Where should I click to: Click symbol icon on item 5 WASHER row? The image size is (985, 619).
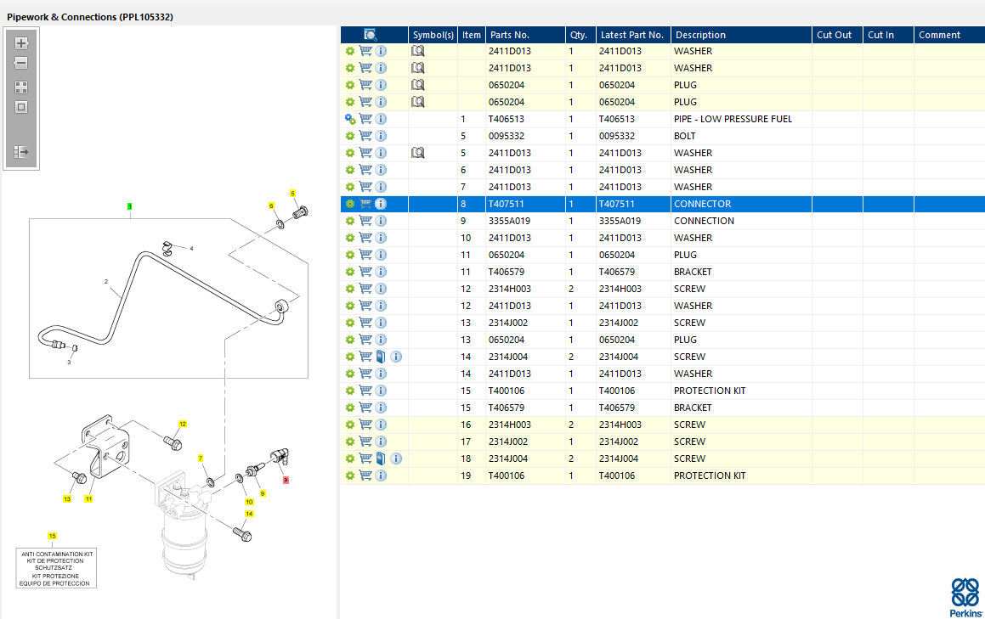click(418, 153)
